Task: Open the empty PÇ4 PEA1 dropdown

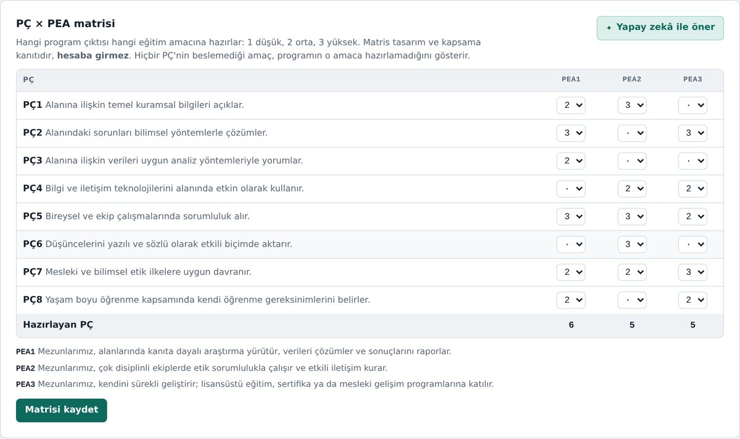Action: 571,189
